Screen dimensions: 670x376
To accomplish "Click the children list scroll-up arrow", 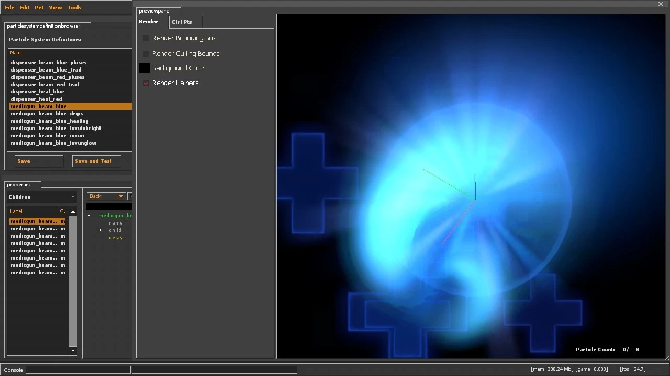I will pos(73,211).
